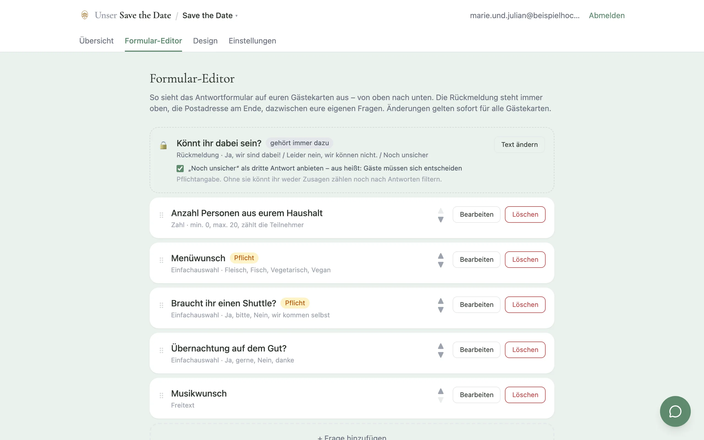
Task: Edit the Übernachtung auf dem Gut question
Action: coord(477,350)
